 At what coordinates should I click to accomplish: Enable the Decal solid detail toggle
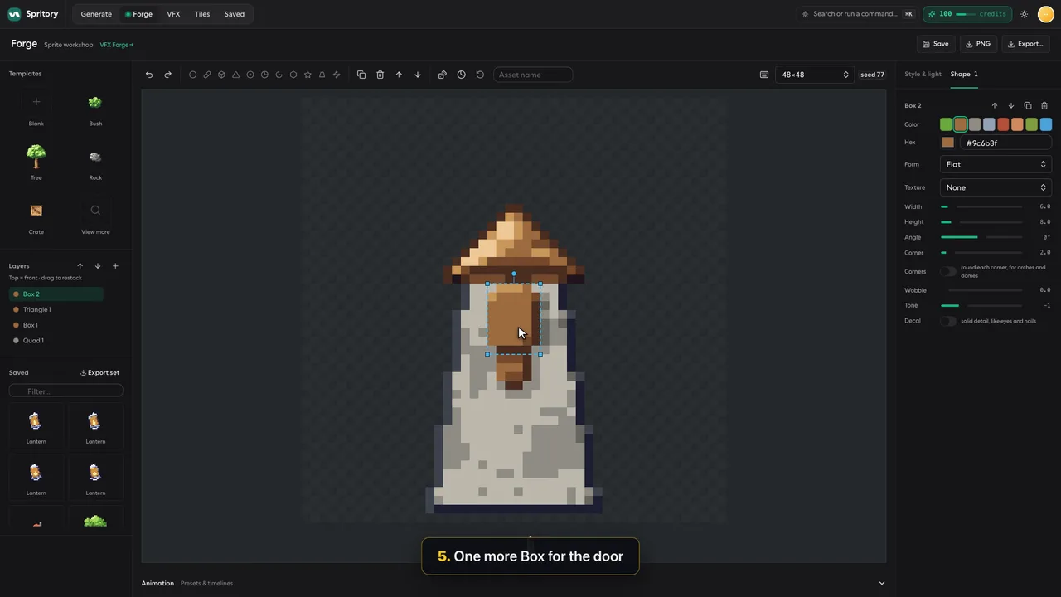click(948, 321)
